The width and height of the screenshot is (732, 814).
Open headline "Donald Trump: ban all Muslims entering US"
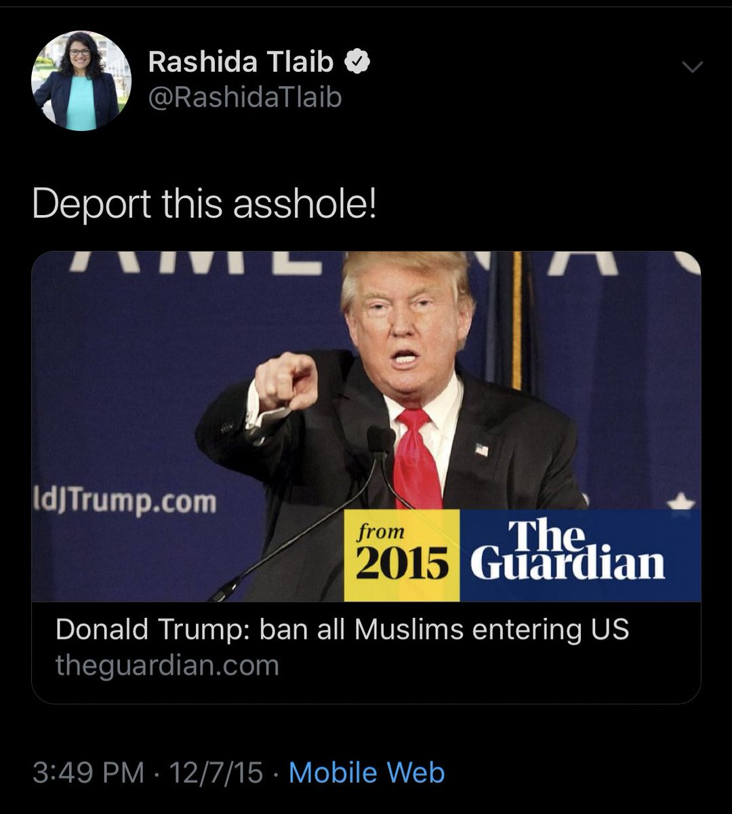[x=342, y=629]
